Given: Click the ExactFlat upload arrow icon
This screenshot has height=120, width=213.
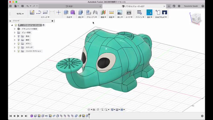Looking at the screenshot, I should point(164,12).
